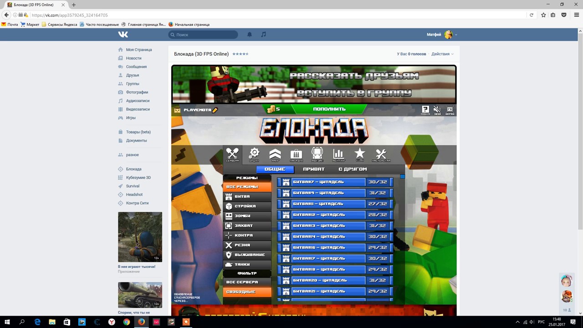Screen dimensions: 583x328
Task: Click the VK search field
Action: [203, 35]
